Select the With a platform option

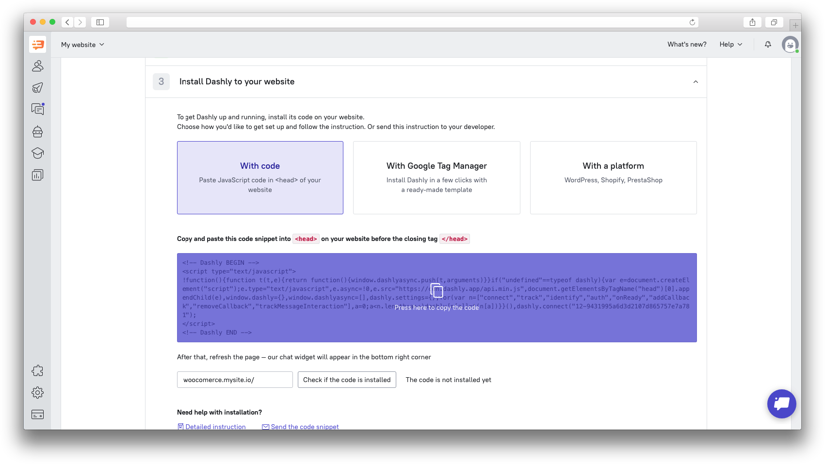pyautogui.click(x=613, y=177)
